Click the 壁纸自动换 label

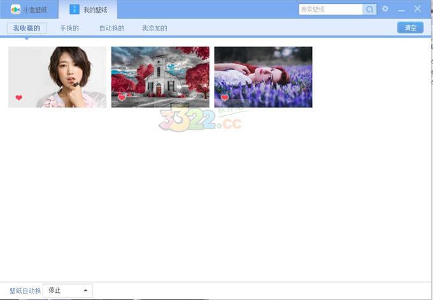click(x=25, y=290)
